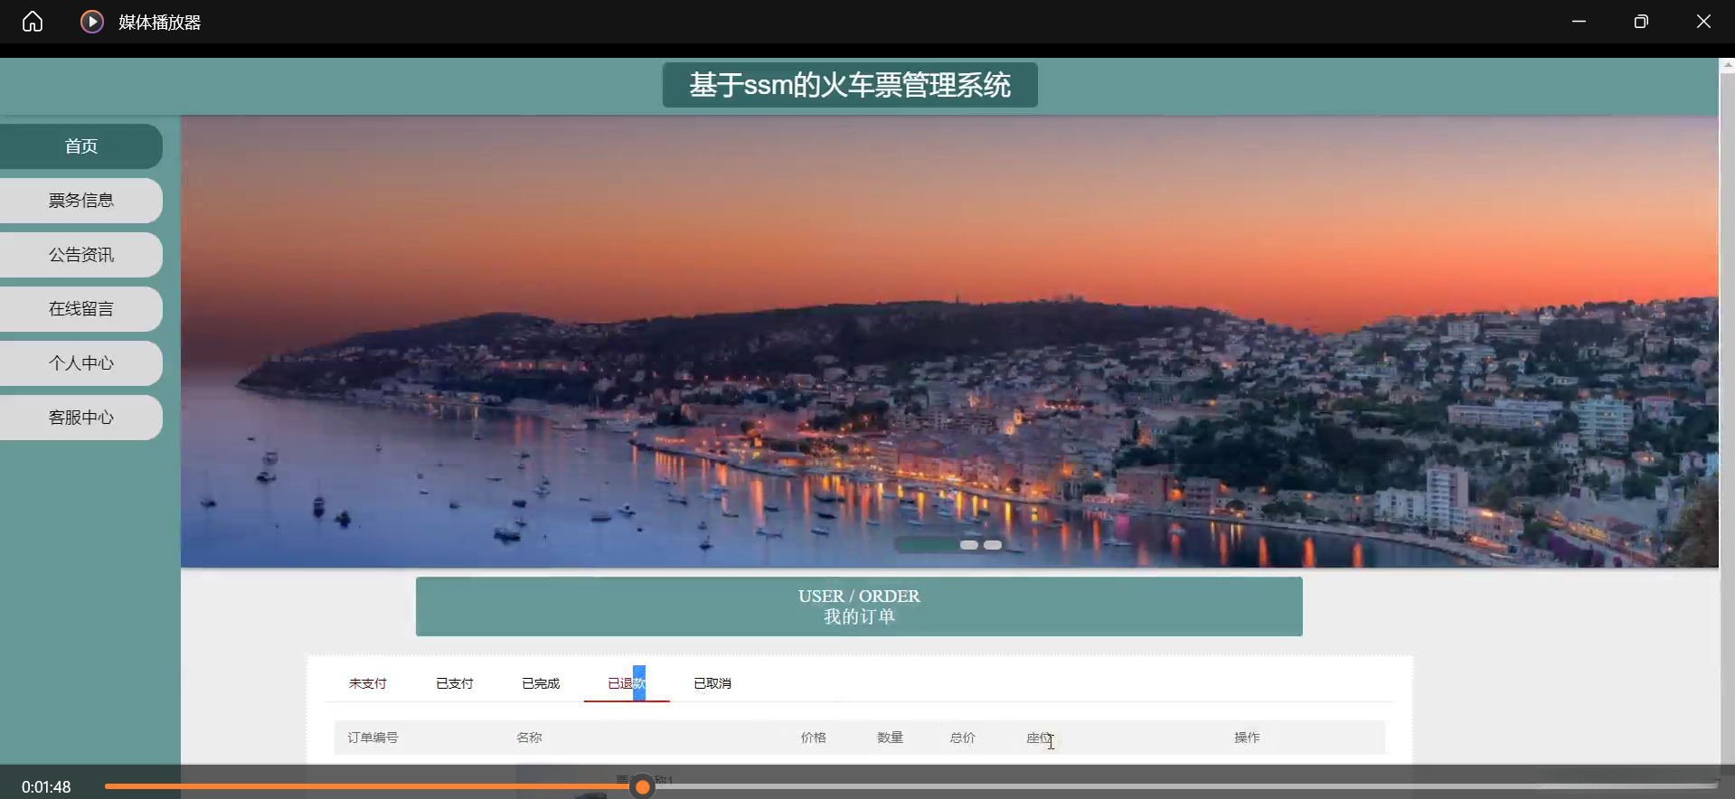The image size is (1735, 799).
Task: Open 个人中心 in the sidebar
Action: 81,363
